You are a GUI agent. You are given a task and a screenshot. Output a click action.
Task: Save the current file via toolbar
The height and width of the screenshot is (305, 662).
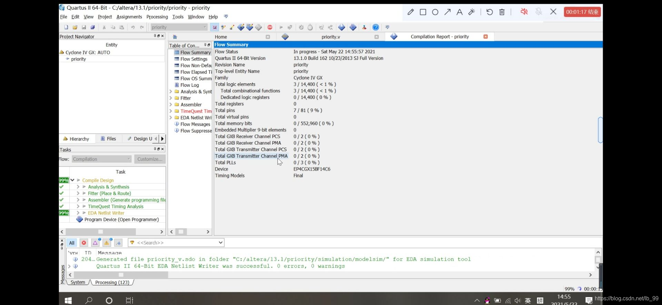(84, 27)
